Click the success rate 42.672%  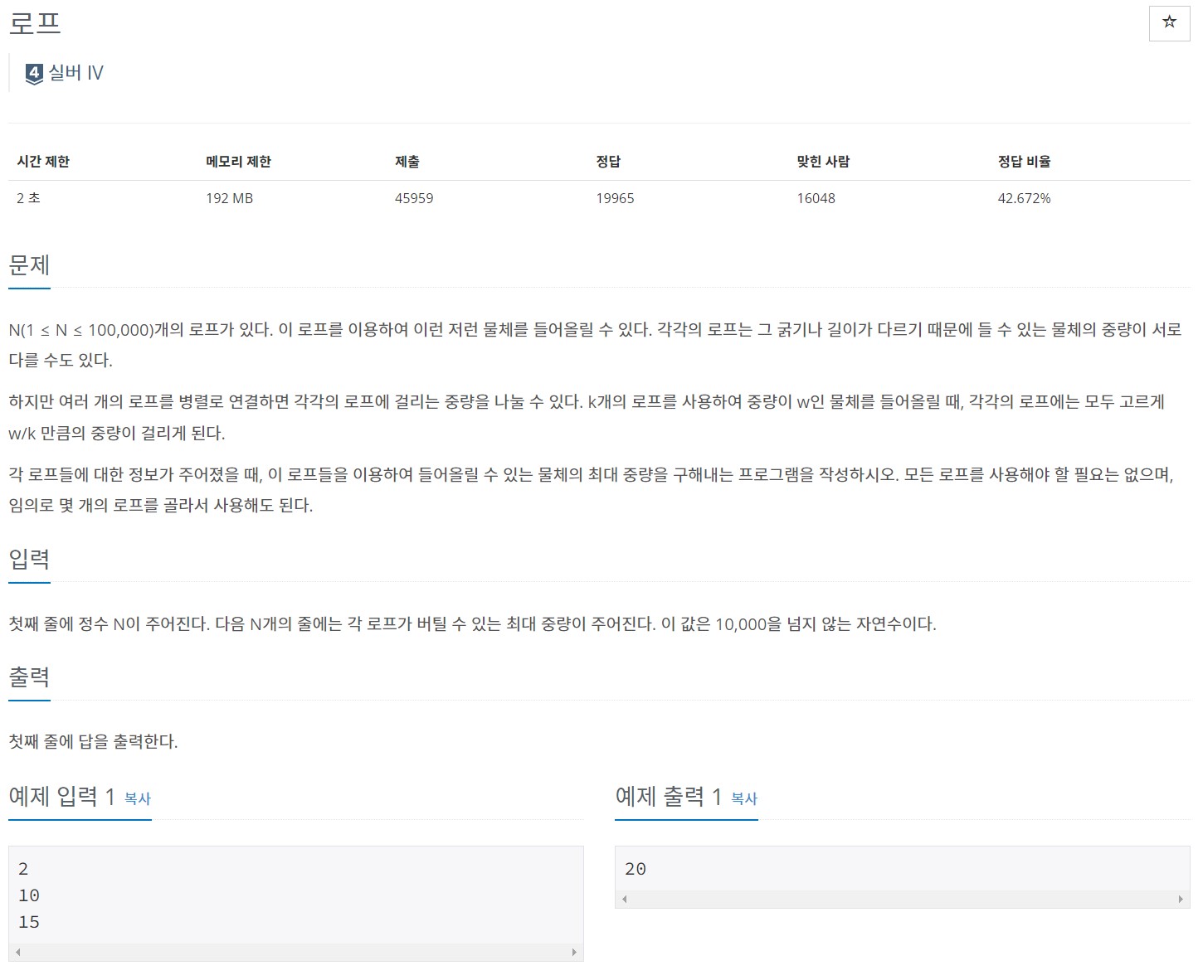(1025, 198)
